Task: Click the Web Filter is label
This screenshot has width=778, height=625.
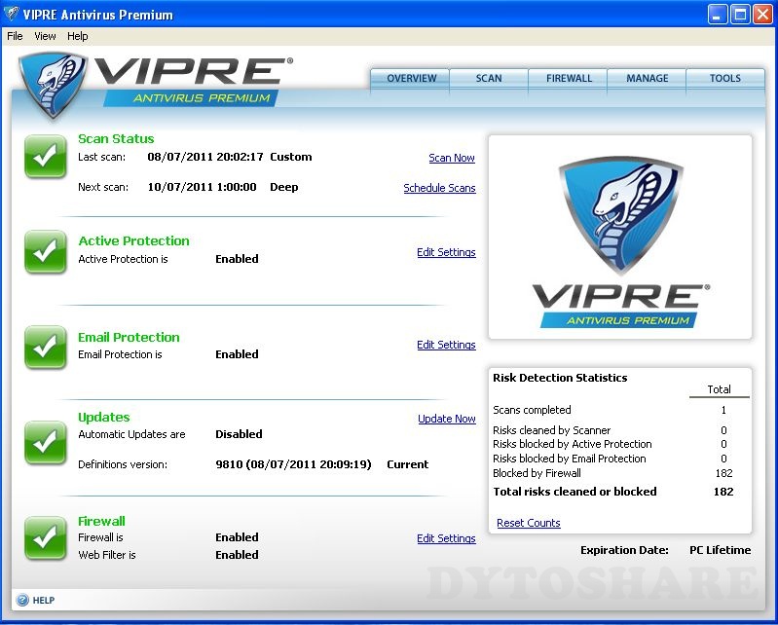Action: click(107, 555)
